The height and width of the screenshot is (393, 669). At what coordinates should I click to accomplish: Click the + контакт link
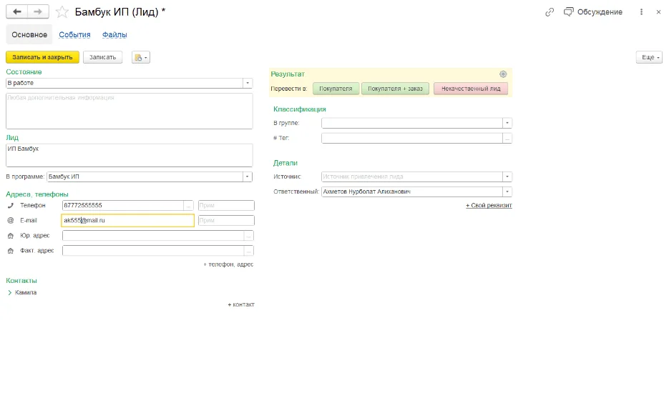coord(241,304)
